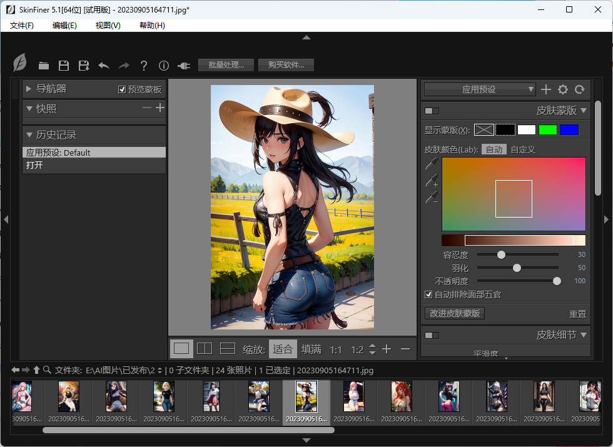This screenshot has width=613, height=447.
Task: Open preset settings gear icon
Action: pos(562,89)
